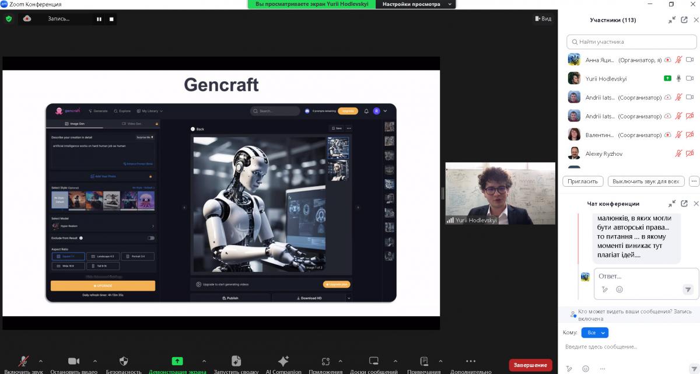Click Yurii Hodlevskyi's avatar in participants list

point(574,79)
